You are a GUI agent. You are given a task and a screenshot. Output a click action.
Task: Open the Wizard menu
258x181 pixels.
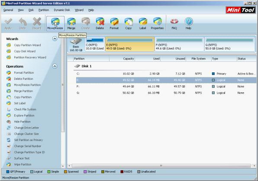click(79, 10)
